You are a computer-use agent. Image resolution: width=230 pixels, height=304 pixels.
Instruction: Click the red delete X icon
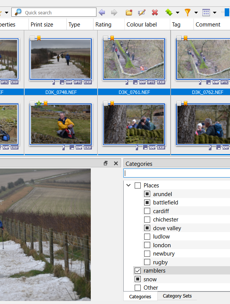(155, 12)
